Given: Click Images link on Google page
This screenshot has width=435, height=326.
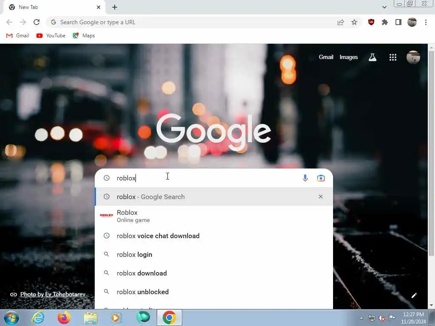Looking at the screenshot, I should coord(348,57).
